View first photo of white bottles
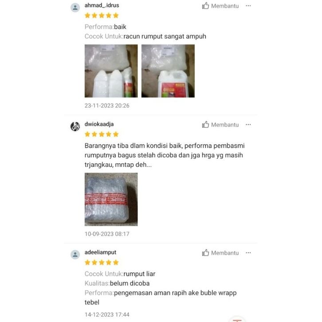 point(111,71)
